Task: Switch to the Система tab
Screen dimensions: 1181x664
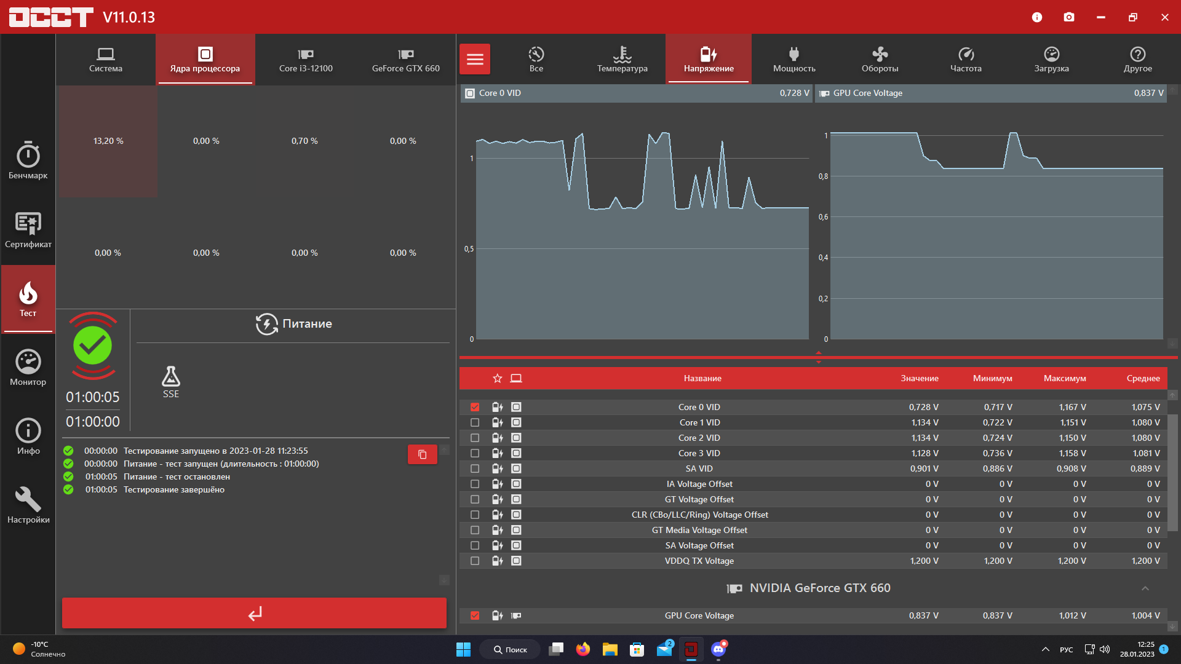Action: pos(106,60)
